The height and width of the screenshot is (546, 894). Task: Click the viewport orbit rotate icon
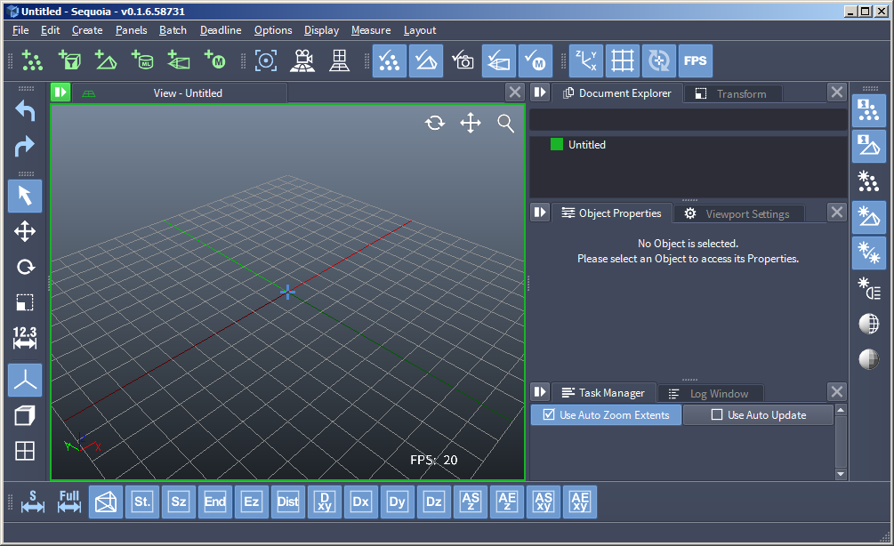pos(435,123)
